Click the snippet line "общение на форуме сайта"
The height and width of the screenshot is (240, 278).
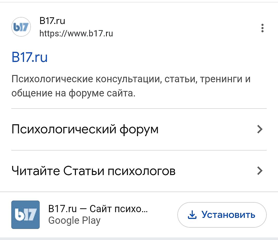pyautogui.click(x=73, y=93)
